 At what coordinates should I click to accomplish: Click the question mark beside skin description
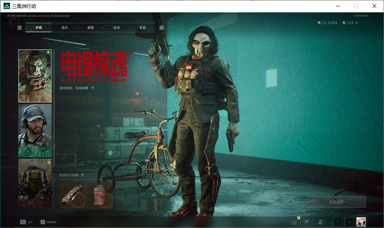[93, 88]
